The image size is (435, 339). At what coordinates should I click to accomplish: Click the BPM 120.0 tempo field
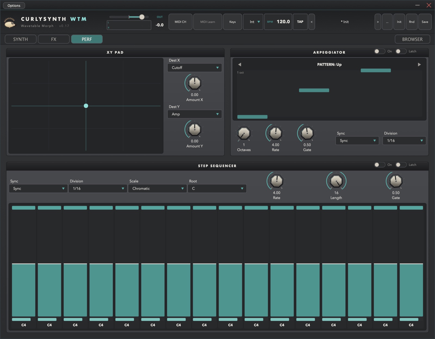pos(278,22)
